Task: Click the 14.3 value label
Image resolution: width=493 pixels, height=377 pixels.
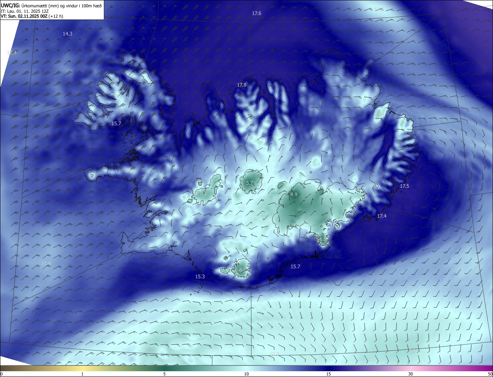Action: (67, 34)
